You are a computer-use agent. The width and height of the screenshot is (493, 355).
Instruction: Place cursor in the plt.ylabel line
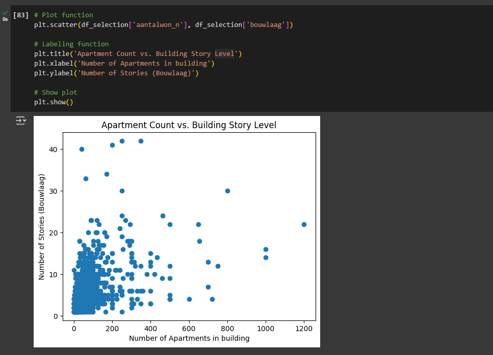tap(116, 73)
